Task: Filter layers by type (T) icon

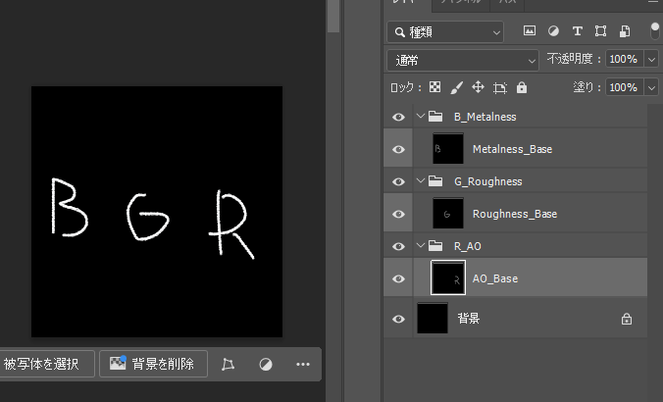Action: pos(577,30)
